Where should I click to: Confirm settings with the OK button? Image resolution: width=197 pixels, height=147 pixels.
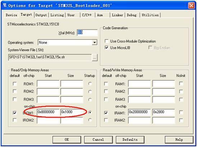(x=67, y=139)
